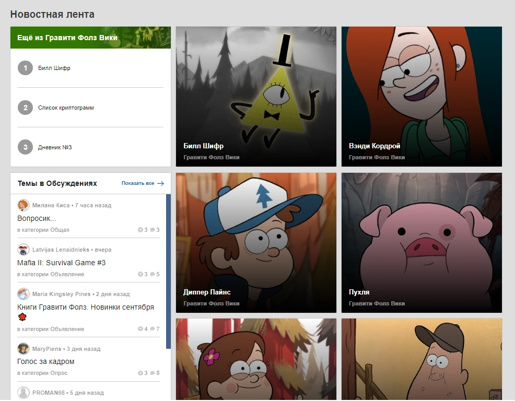
Task: Open Latvijas Lenaidnieks' avatar
Action: (24, 250)
